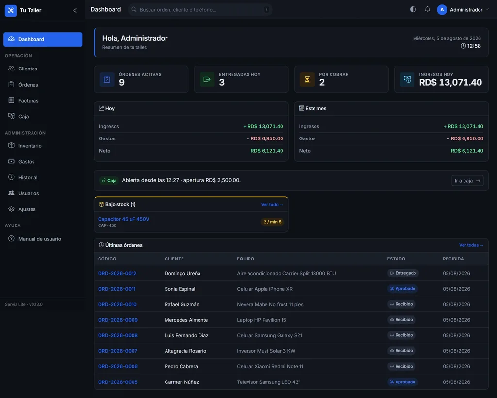This screenshot has width=497, height=398.
Task: Open the notifications bell
Action: 427,9
